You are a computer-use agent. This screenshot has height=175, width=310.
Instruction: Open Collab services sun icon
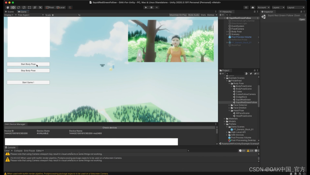[x=246, y=7]
